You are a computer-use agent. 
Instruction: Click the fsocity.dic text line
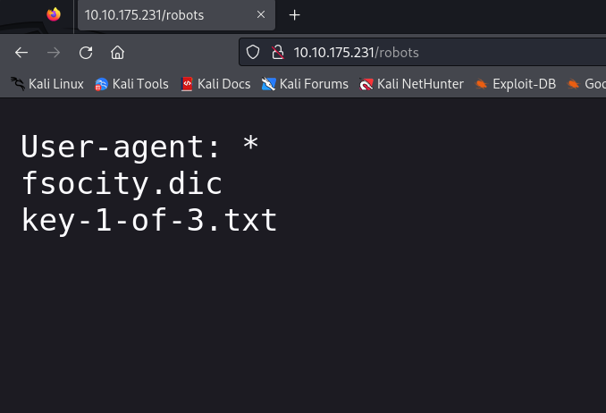tap(122, 183)
